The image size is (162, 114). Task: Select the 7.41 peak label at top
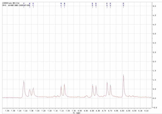[x=24, y=4]
